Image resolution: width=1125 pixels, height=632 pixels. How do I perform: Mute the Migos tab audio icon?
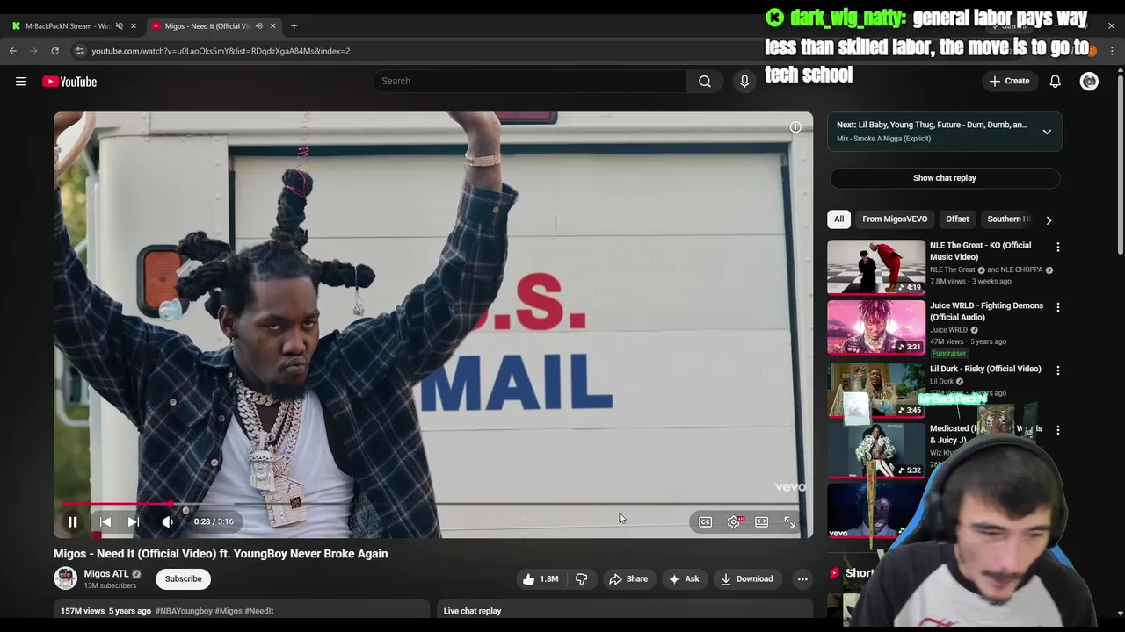(258, 26)
